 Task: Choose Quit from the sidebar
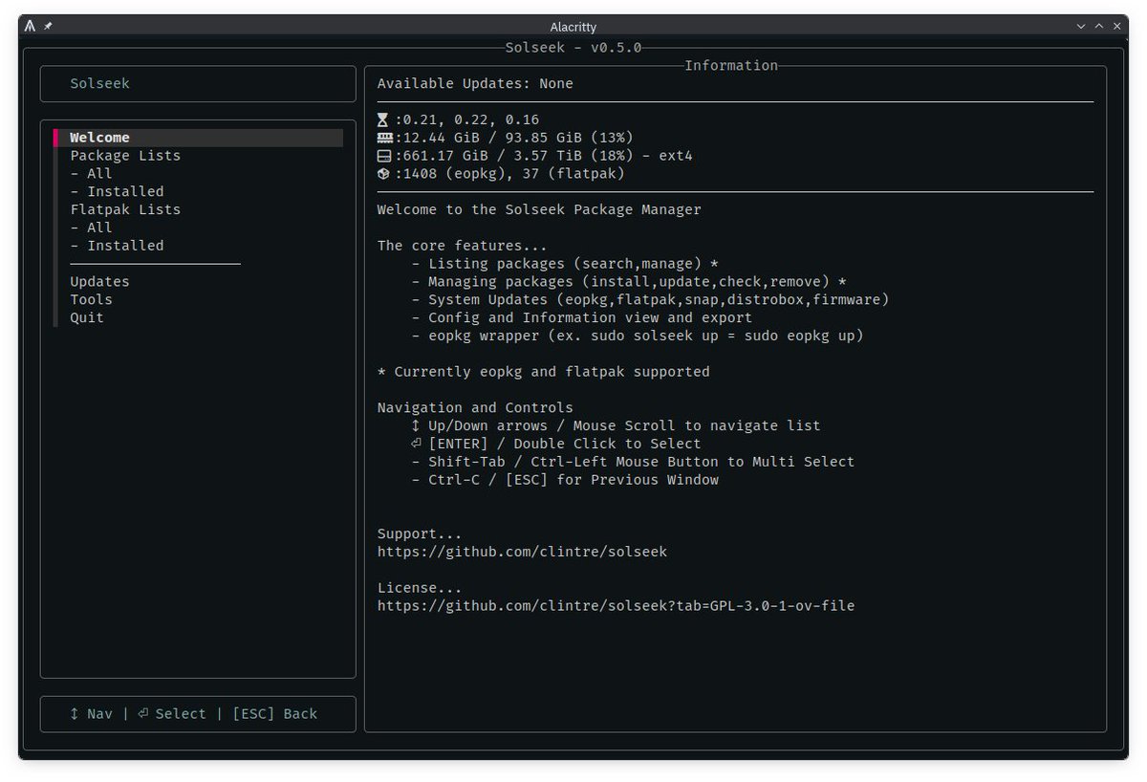click(x=86, y=316)
